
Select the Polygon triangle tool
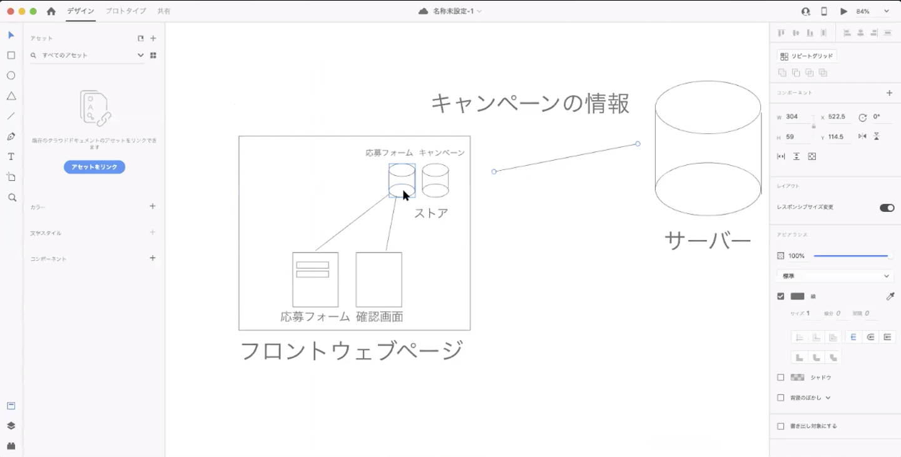pos(11,96)
